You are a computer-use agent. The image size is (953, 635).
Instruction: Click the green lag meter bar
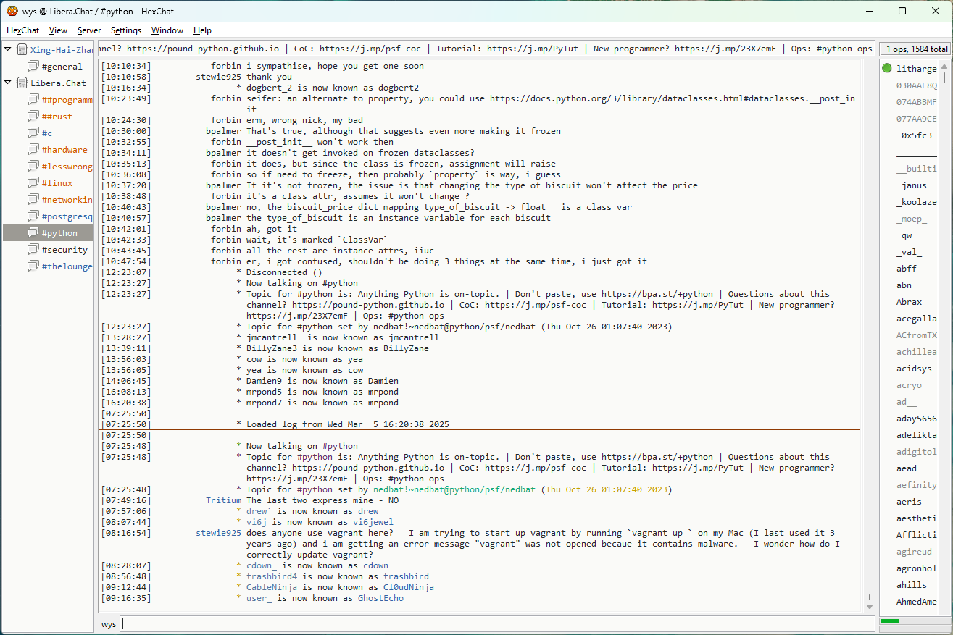pyautogui.click(x=889, y=621)
